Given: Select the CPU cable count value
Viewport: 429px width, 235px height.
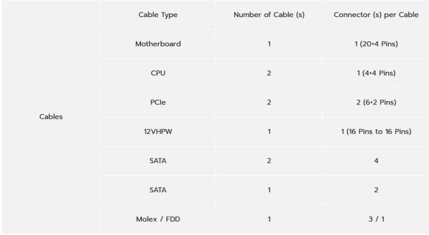Looking at the screenshot, I should (269, 73).
